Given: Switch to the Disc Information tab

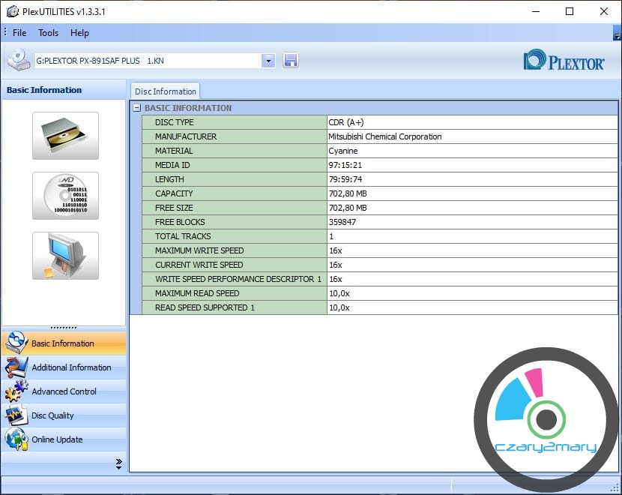Looking at the screenshot, I should (166, 91).
